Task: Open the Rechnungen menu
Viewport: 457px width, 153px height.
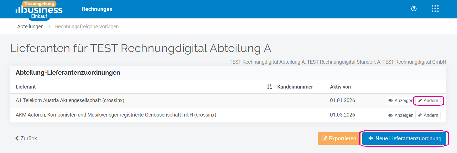Action: tap(97, 9)
